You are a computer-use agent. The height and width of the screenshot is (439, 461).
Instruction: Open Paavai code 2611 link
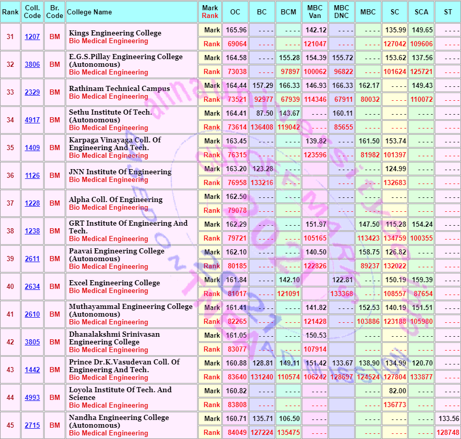pyautogui.click(x=32, y=259)
